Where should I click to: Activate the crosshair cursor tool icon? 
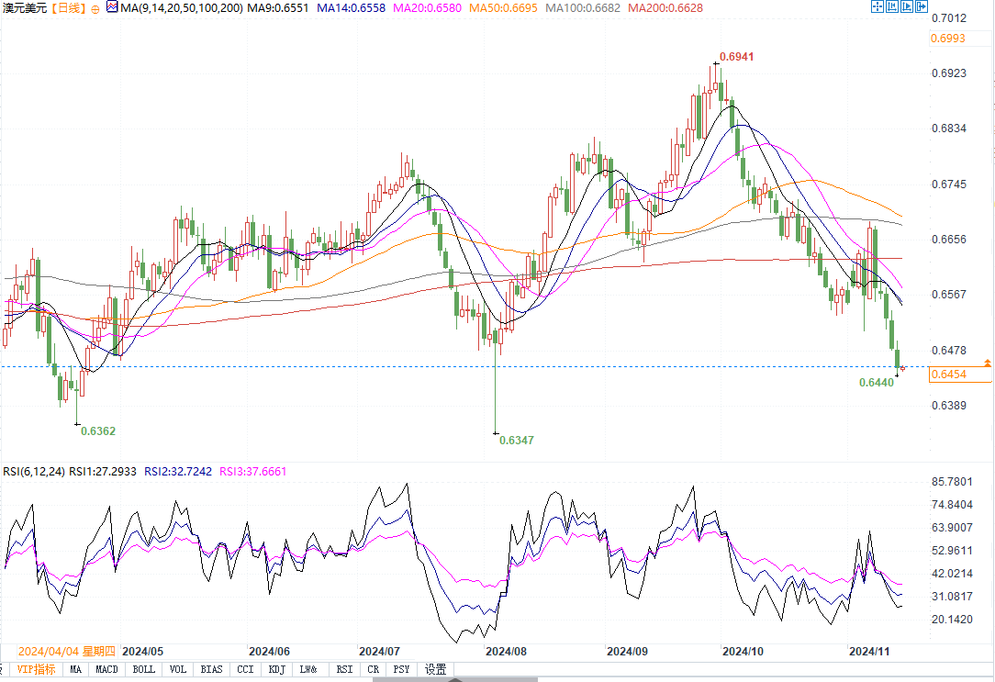pos(877,7)
